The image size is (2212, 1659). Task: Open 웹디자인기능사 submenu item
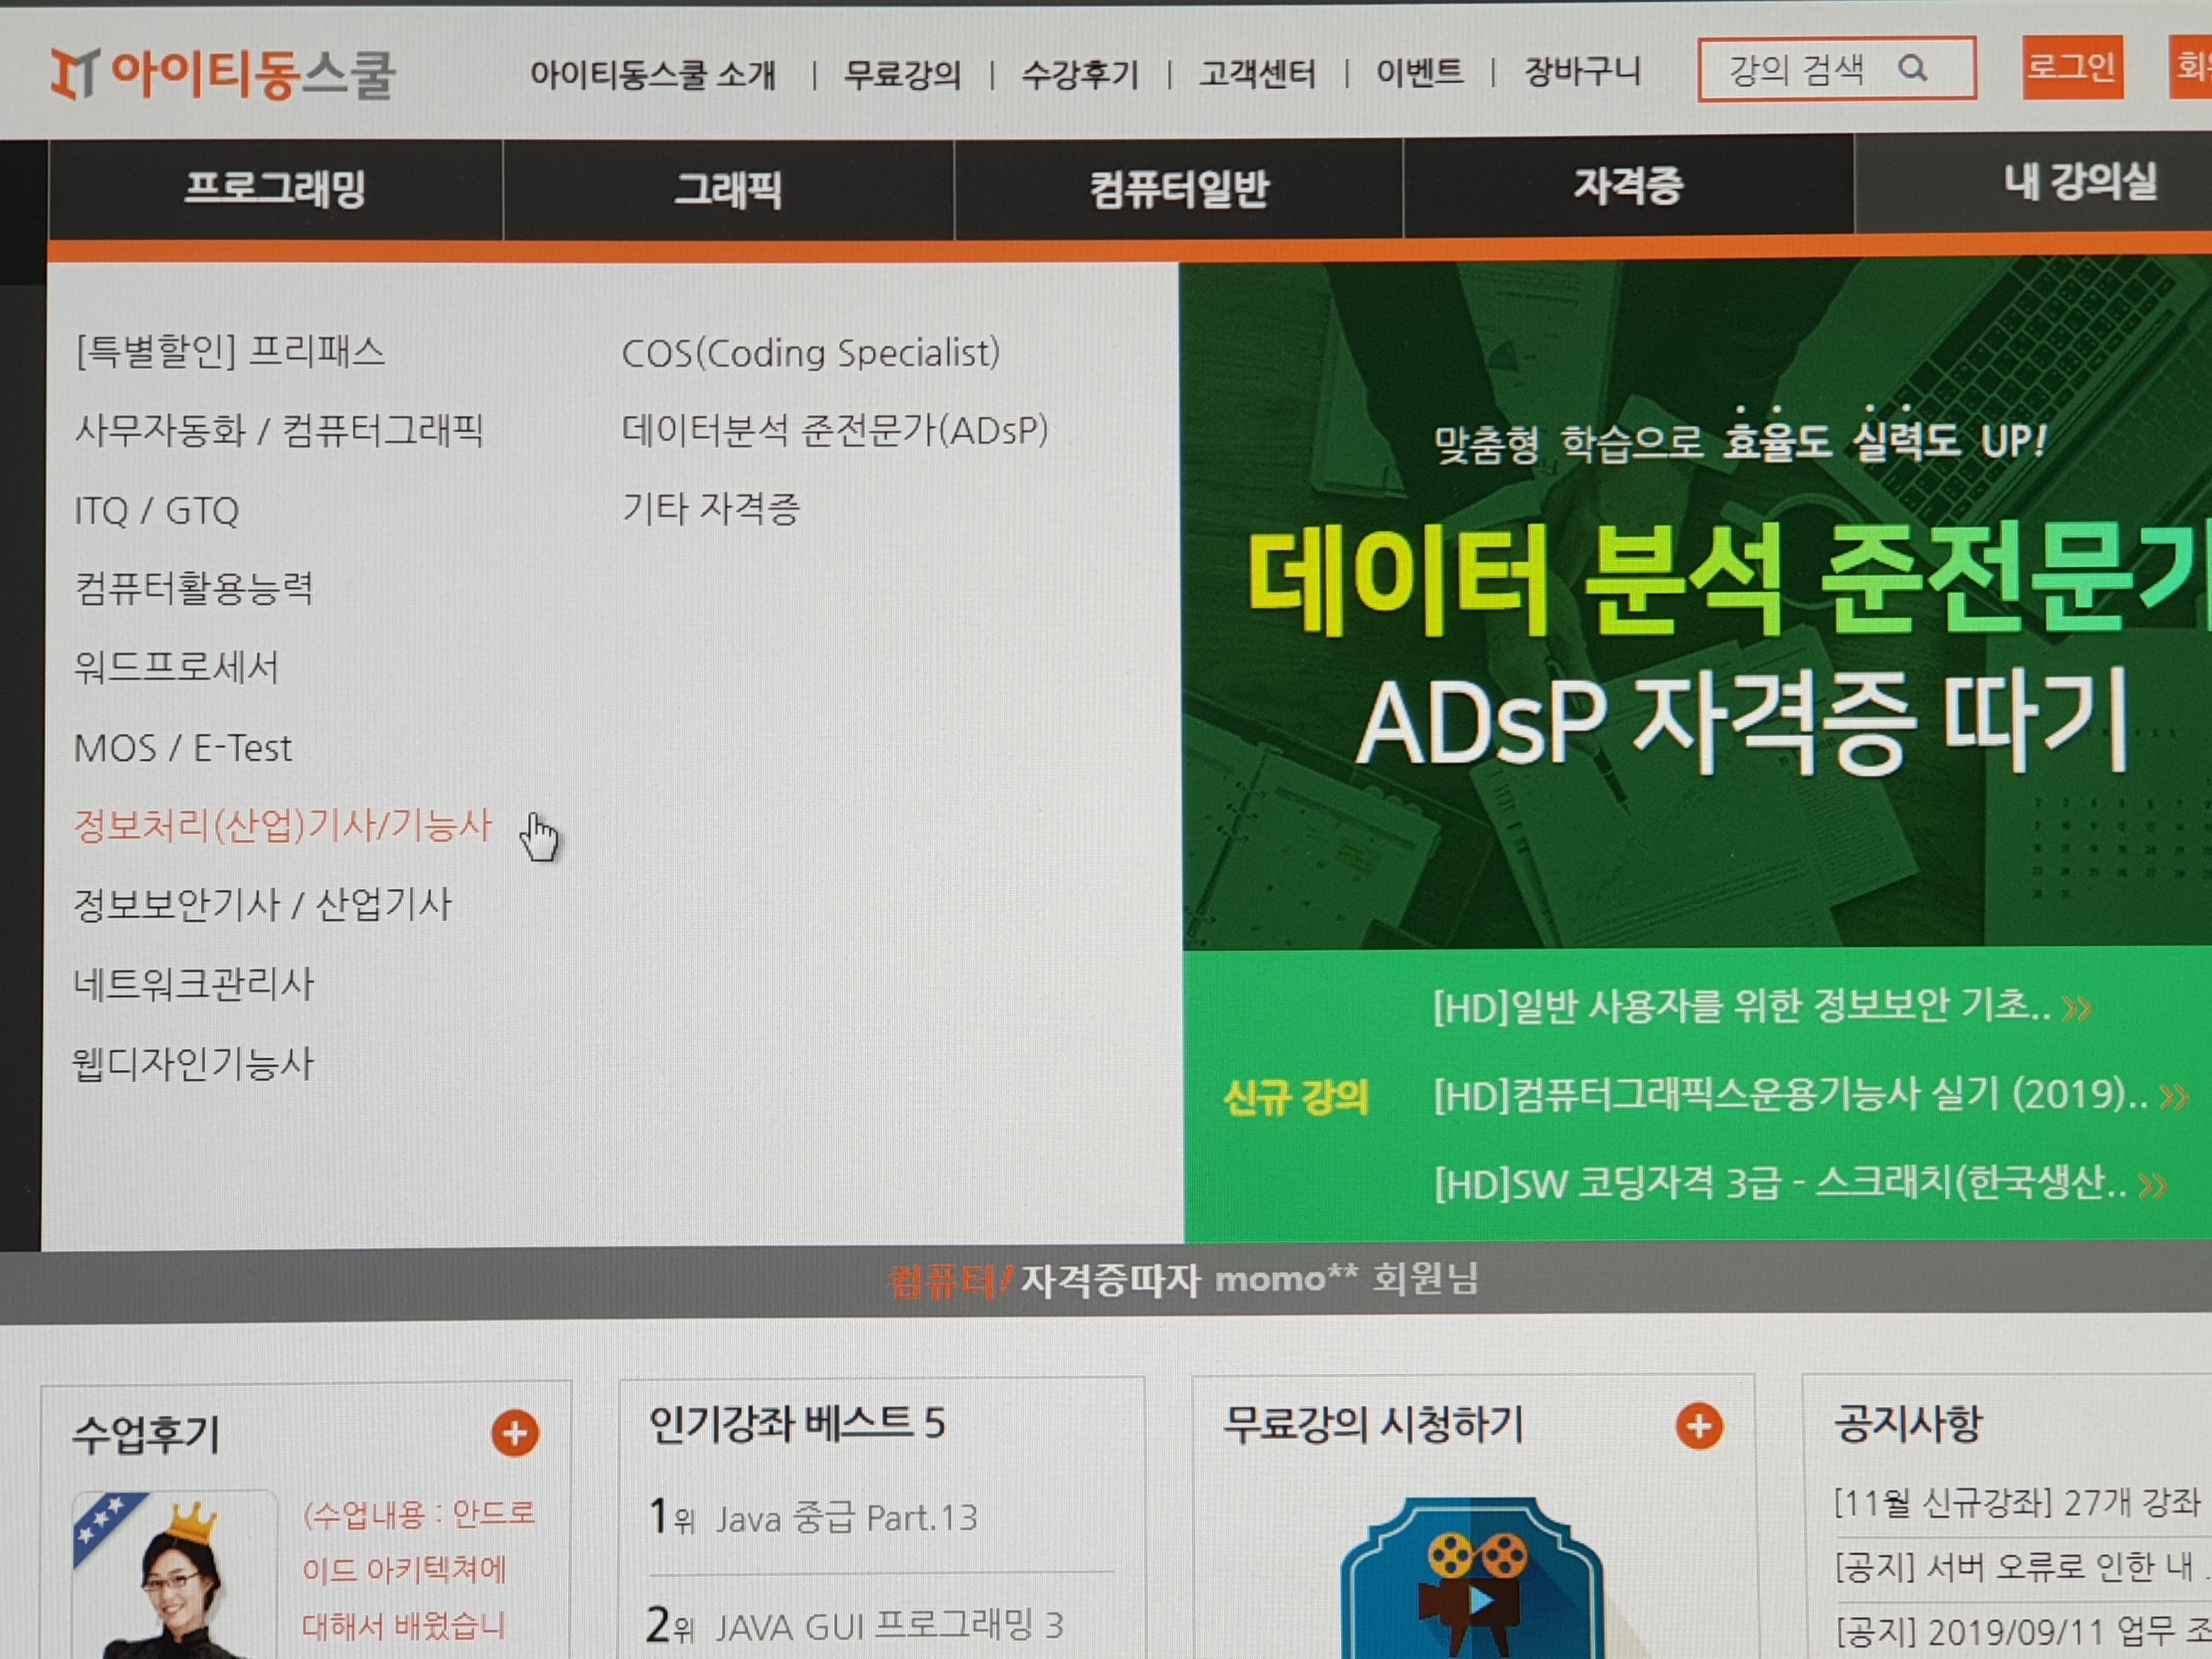coord(192,1063)
